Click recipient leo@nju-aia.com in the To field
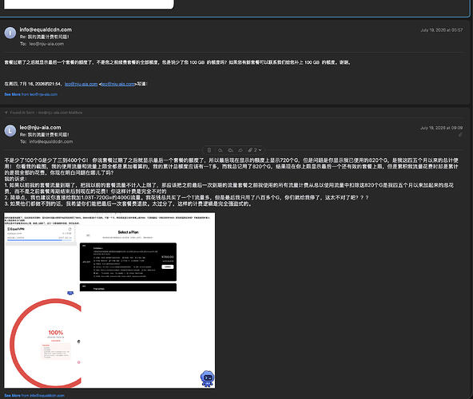 click(46, 44)
